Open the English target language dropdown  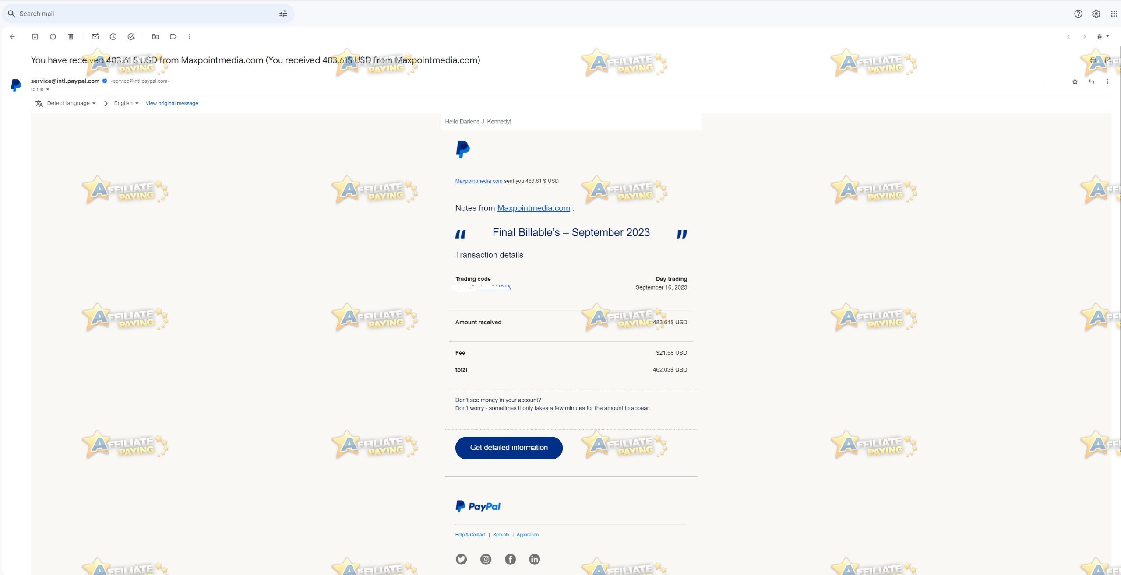pos(126,103)
